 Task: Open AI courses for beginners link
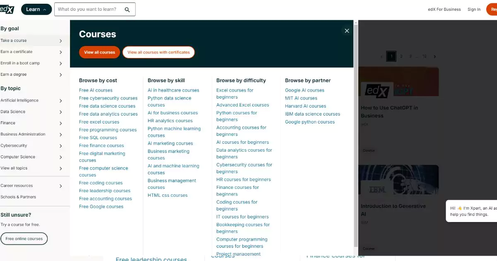243,142
